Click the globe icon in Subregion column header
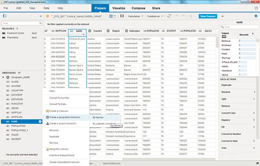The height and width of the screenshot is (166, 260). point(127,31)
